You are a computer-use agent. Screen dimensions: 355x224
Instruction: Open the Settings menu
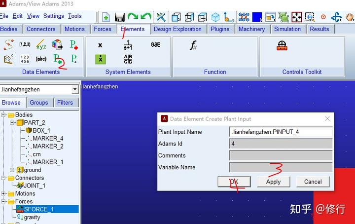pyautogui.click(x=54, y=16)
